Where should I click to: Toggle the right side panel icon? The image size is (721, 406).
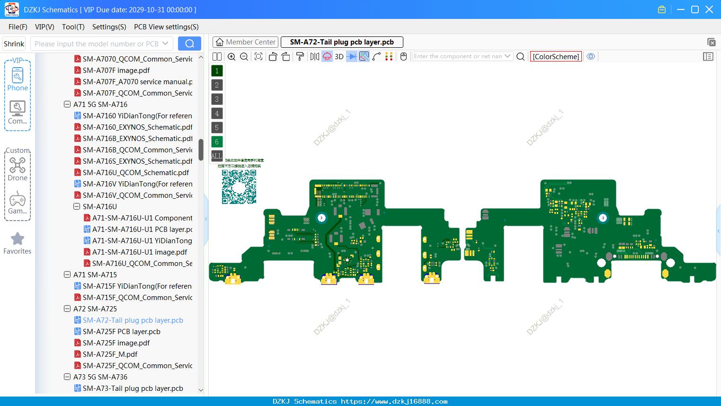point(708,56)
